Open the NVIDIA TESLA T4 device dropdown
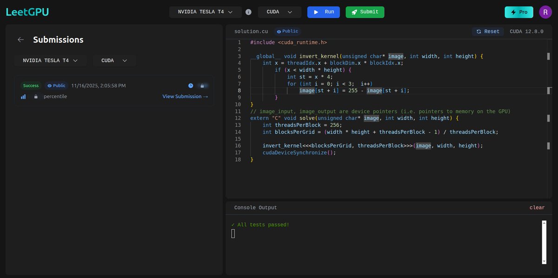The image size is (558, 278). [205, 12]
